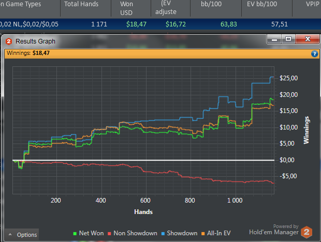Screen dimensions: 321x242
Task: Click the $16,72 EV adjusted cell
Action: [x=176, y=24]
